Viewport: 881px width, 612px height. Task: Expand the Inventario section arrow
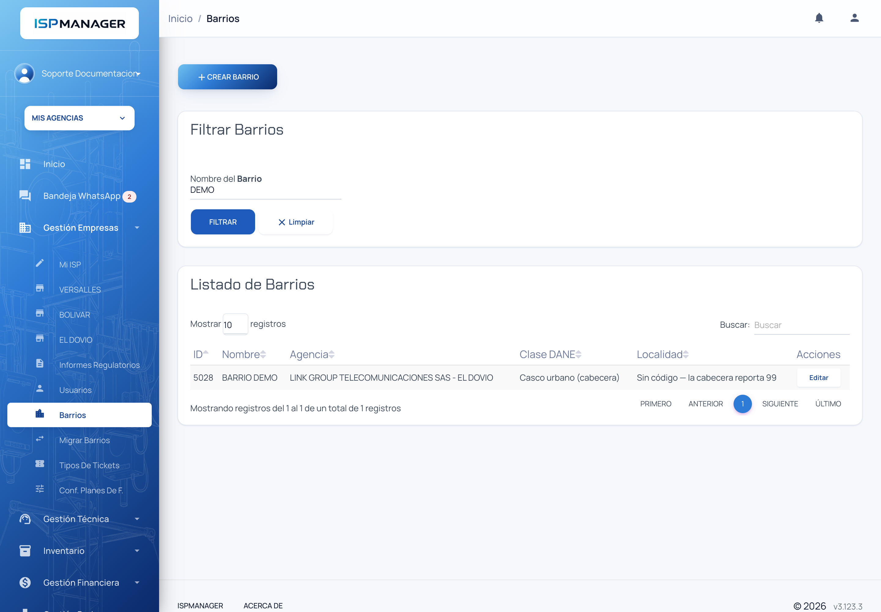[x=137, y=551]
